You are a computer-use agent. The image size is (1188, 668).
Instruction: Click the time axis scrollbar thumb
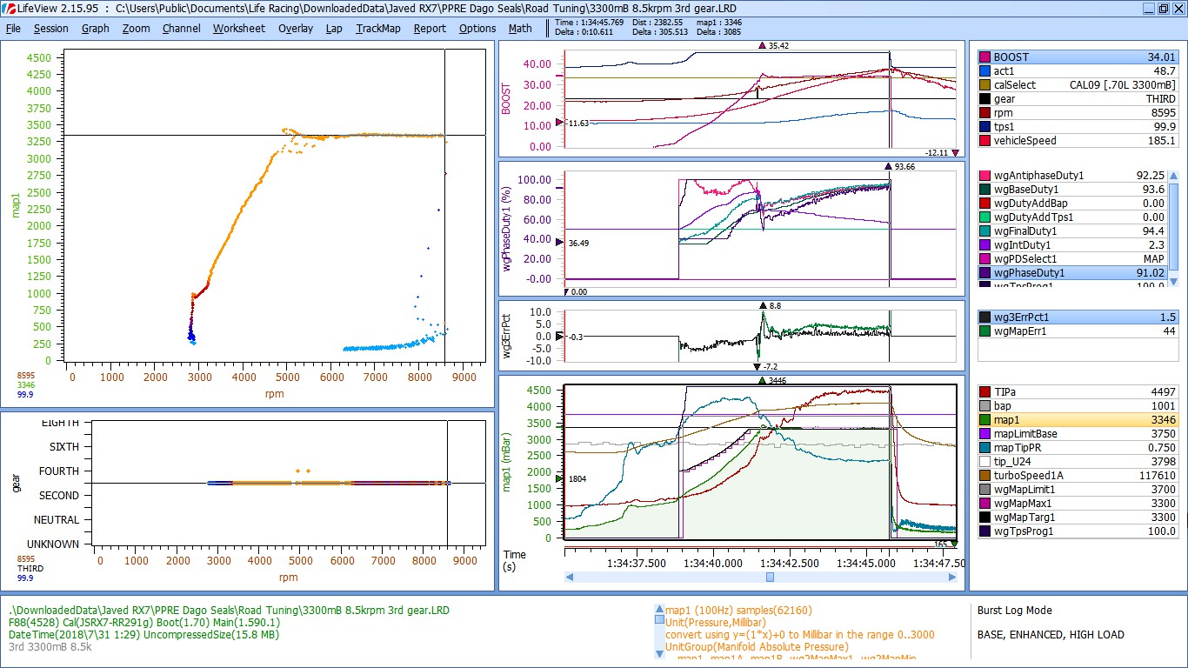click(770, 577)
